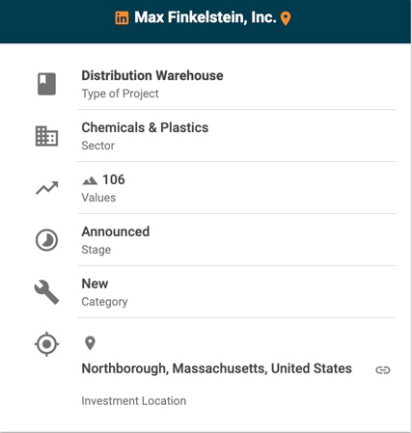The image size is (412, 433).
Task: Click the pie clock icon beside Stage
Action: (x=46, y=240)
